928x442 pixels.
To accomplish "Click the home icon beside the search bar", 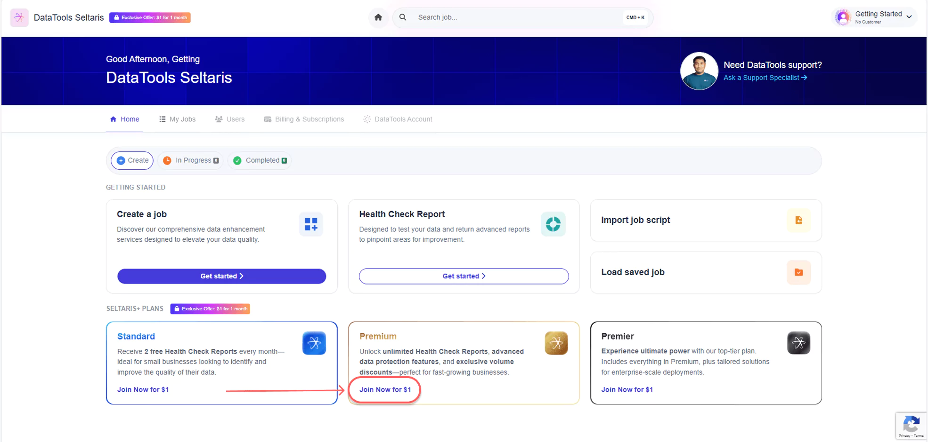I will 378,17.
